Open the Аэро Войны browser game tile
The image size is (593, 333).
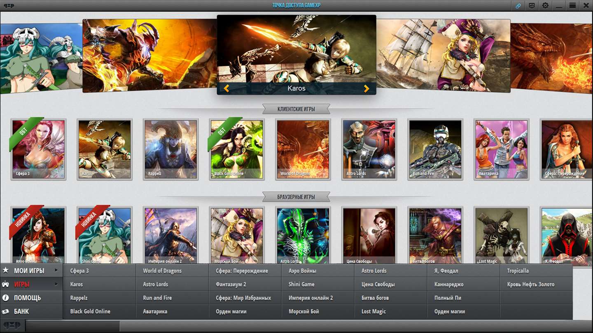click(38, 235)
